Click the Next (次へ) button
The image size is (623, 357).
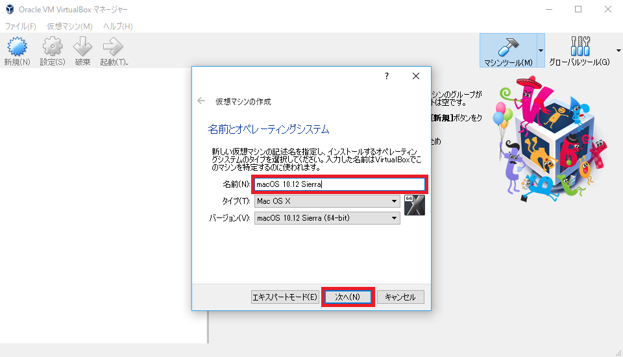[x=348, y=297]
